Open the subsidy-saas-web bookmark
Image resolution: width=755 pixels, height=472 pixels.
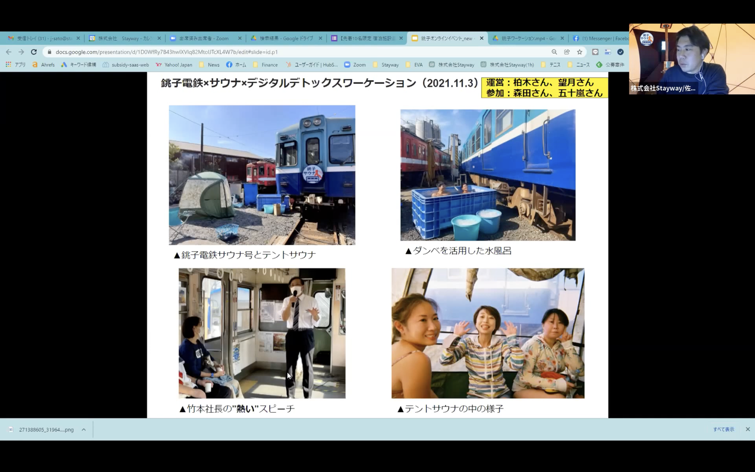tap(126, 65)
